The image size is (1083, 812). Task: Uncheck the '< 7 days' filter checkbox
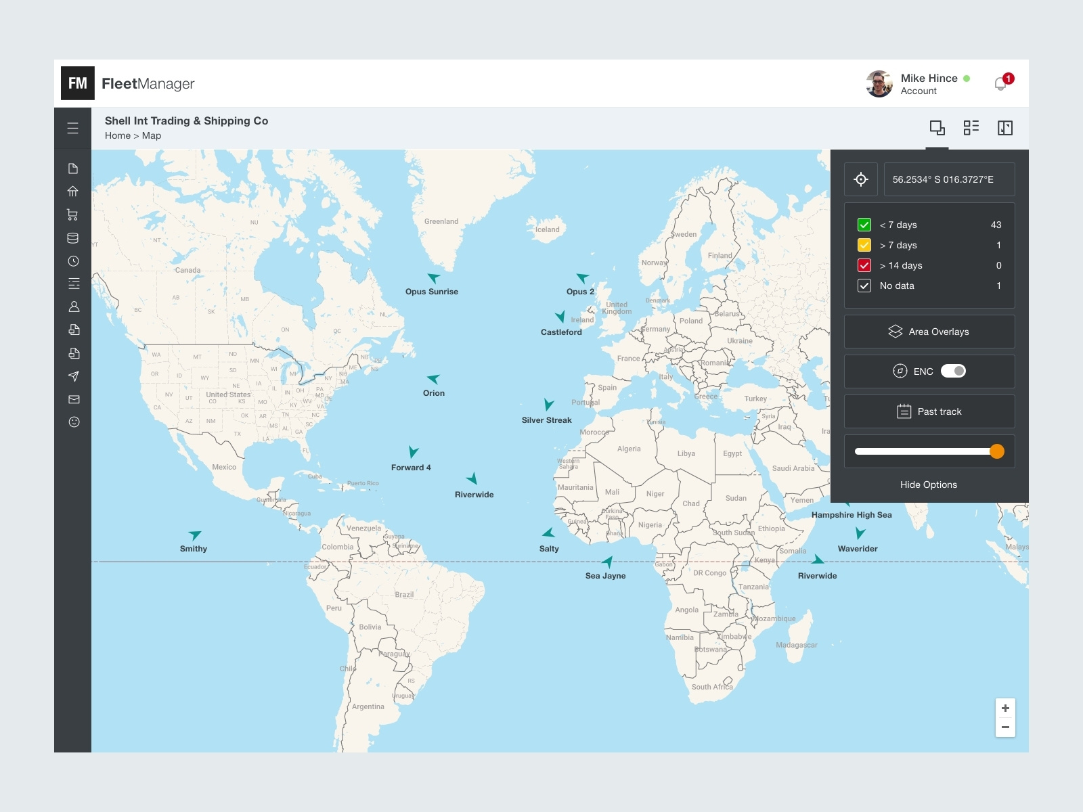pyautogui.click(x=864, y=224)
